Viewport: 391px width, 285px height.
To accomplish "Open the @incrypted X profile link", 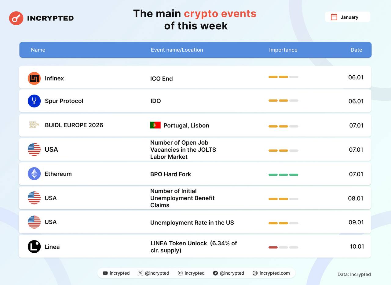I will pos(154,273).
